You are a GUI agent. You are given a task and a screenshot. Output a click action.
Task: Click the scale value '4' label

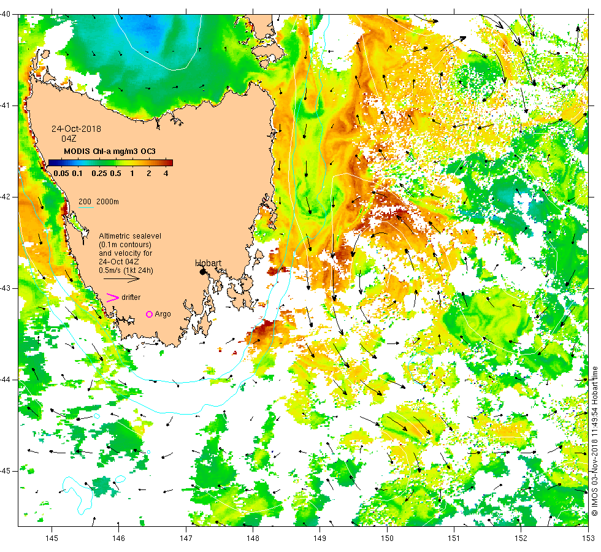pyautogui.click(x=166, y=173)
